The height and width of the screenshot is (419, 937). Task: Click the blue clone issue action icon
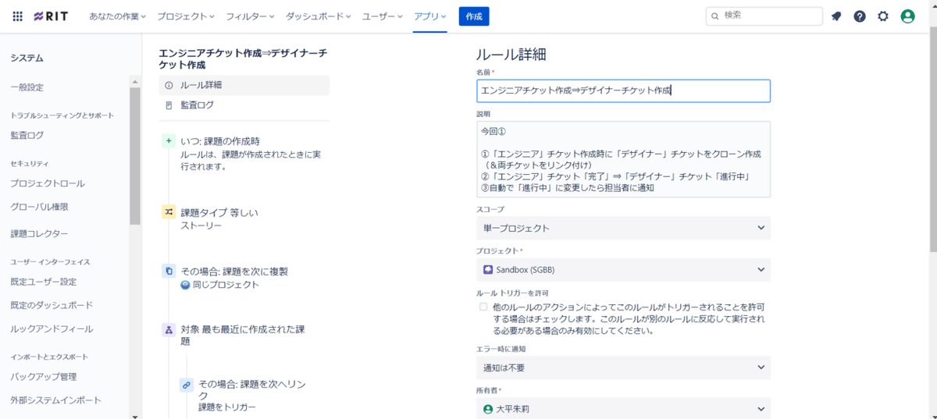coord(169,271)
